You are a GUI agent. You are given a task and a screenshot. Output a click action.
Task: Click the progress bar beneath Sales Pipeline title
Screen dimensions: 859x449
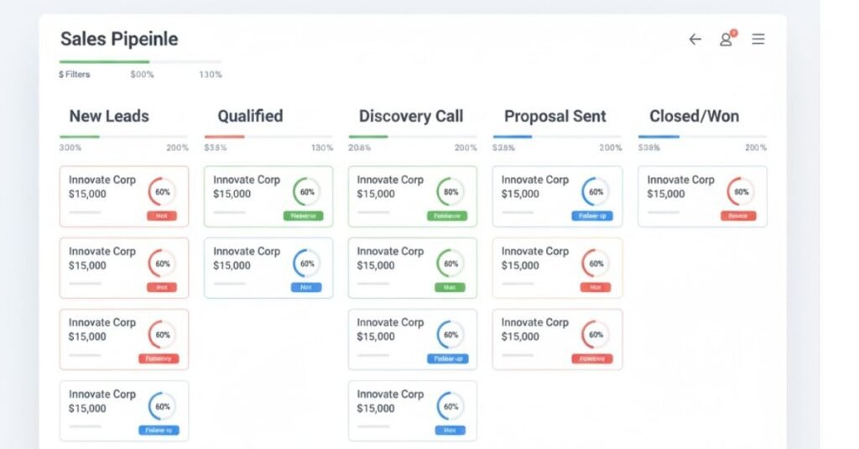140,61
